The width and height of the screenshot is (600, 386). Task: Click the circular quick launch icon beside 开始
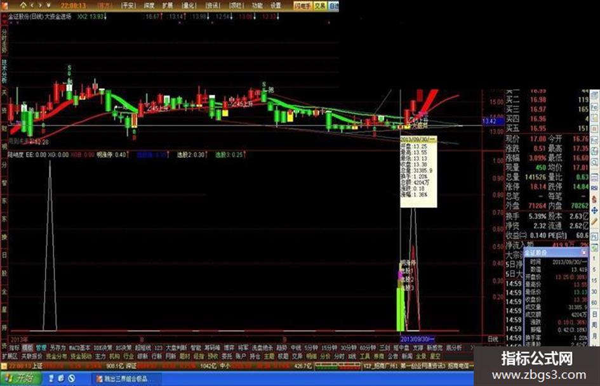(72, 379)
